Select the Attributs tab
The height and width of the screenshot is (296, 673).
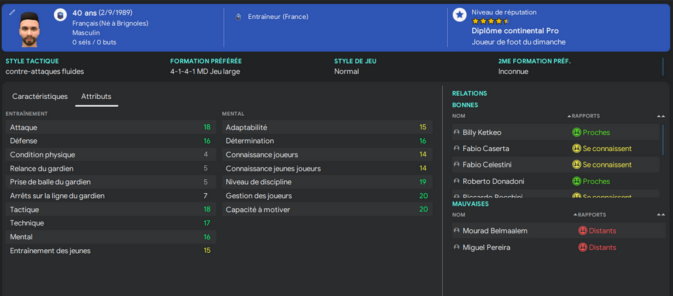[96, 96]
